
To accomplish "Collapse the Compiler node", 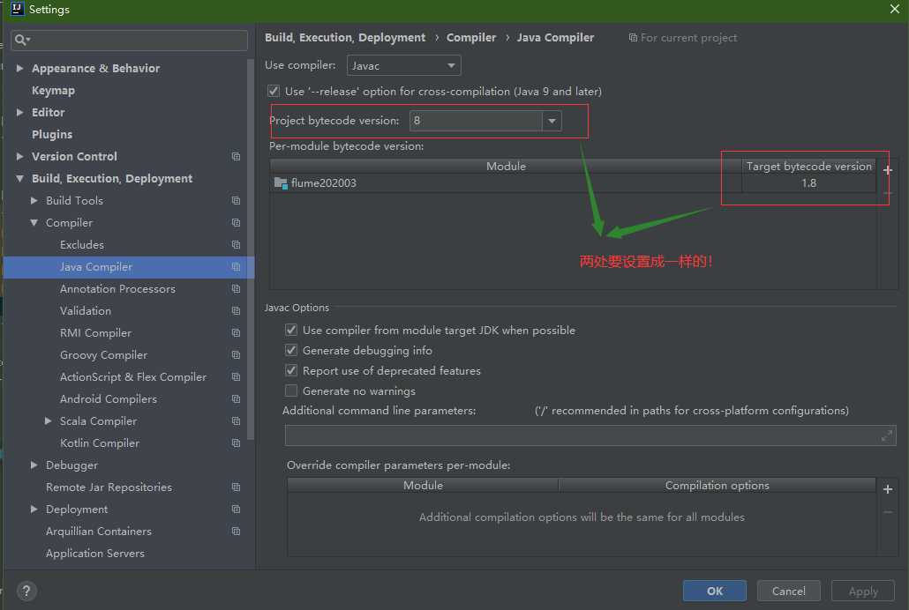I will pyautogui.click(x=34, y=222).
